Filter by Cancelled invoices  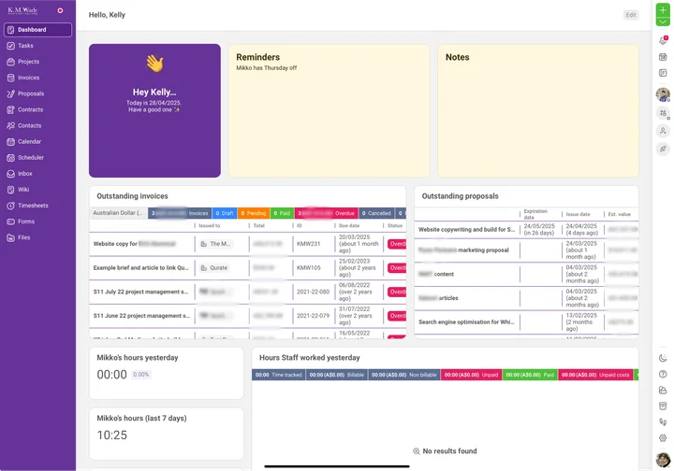click(x=376, y=213)
